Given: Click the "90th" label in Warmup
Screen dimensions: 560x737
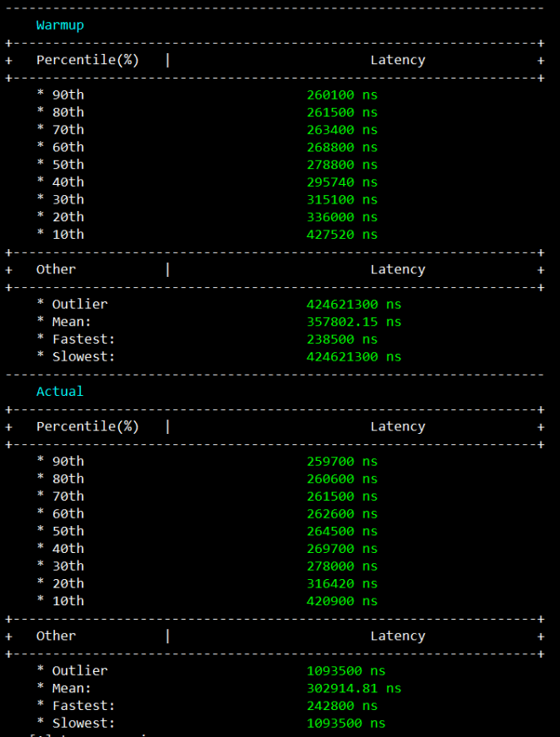Looking at the screenshot, I should pos(68,95).
